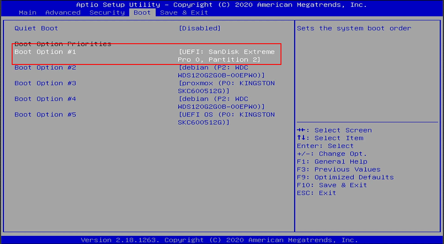444x244 pixels.
Task: Select Boot Option #5 label
Action: click(45, 115)
